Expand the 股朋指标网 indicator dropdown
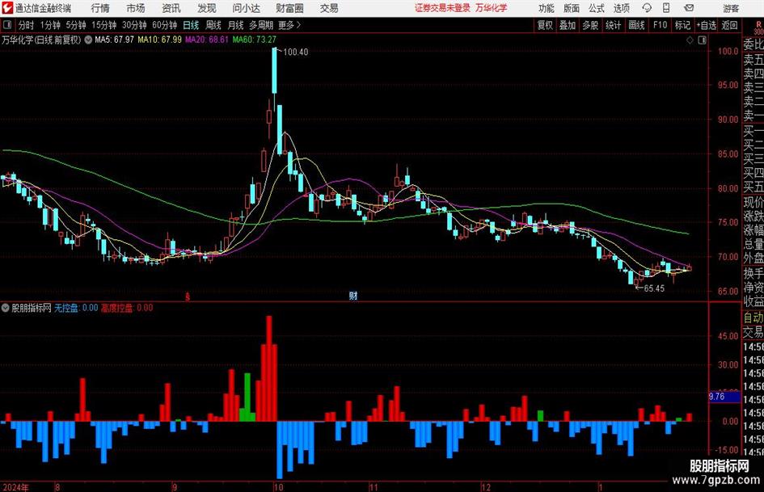 [6, 308]
